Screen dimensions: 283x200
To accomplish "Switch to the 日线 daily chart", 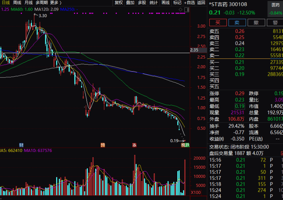I will pos(5,3).
